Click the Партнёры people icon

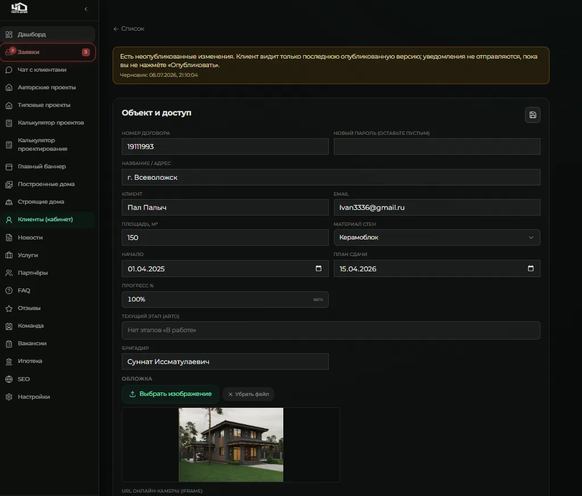9,273
